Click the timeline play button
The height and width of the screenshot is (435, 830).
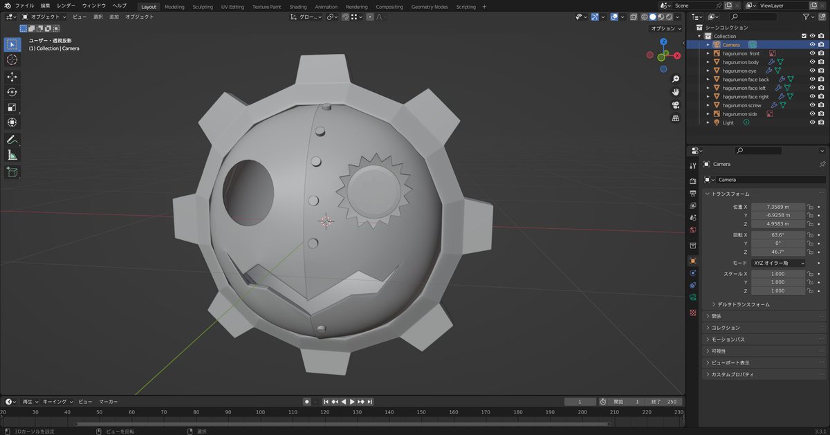point(352,402)
